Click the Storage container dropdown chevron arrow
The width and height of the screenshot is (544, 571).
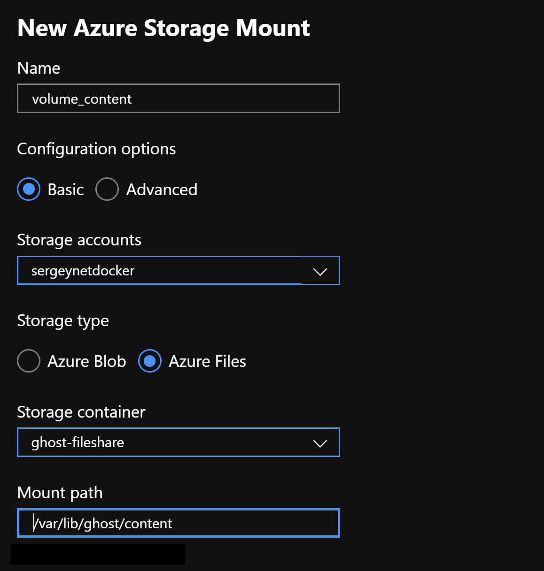tap(320, 443)
